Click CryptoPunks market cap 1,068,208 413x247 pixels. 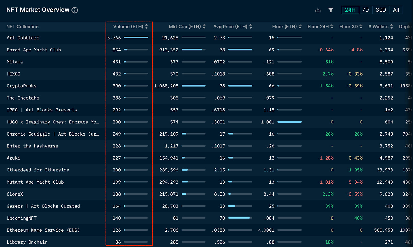point(166,86)
